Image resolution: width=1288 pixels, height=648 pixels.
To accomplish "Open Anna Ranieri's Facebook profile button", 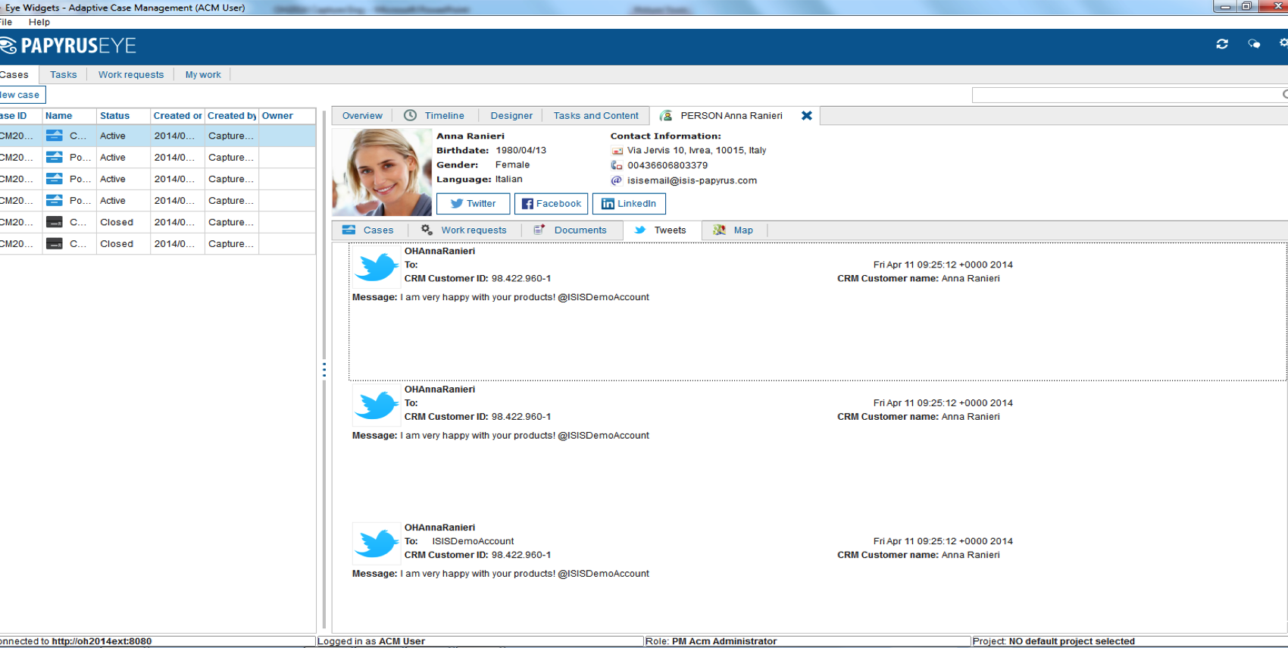I will (x=551, y=204).
